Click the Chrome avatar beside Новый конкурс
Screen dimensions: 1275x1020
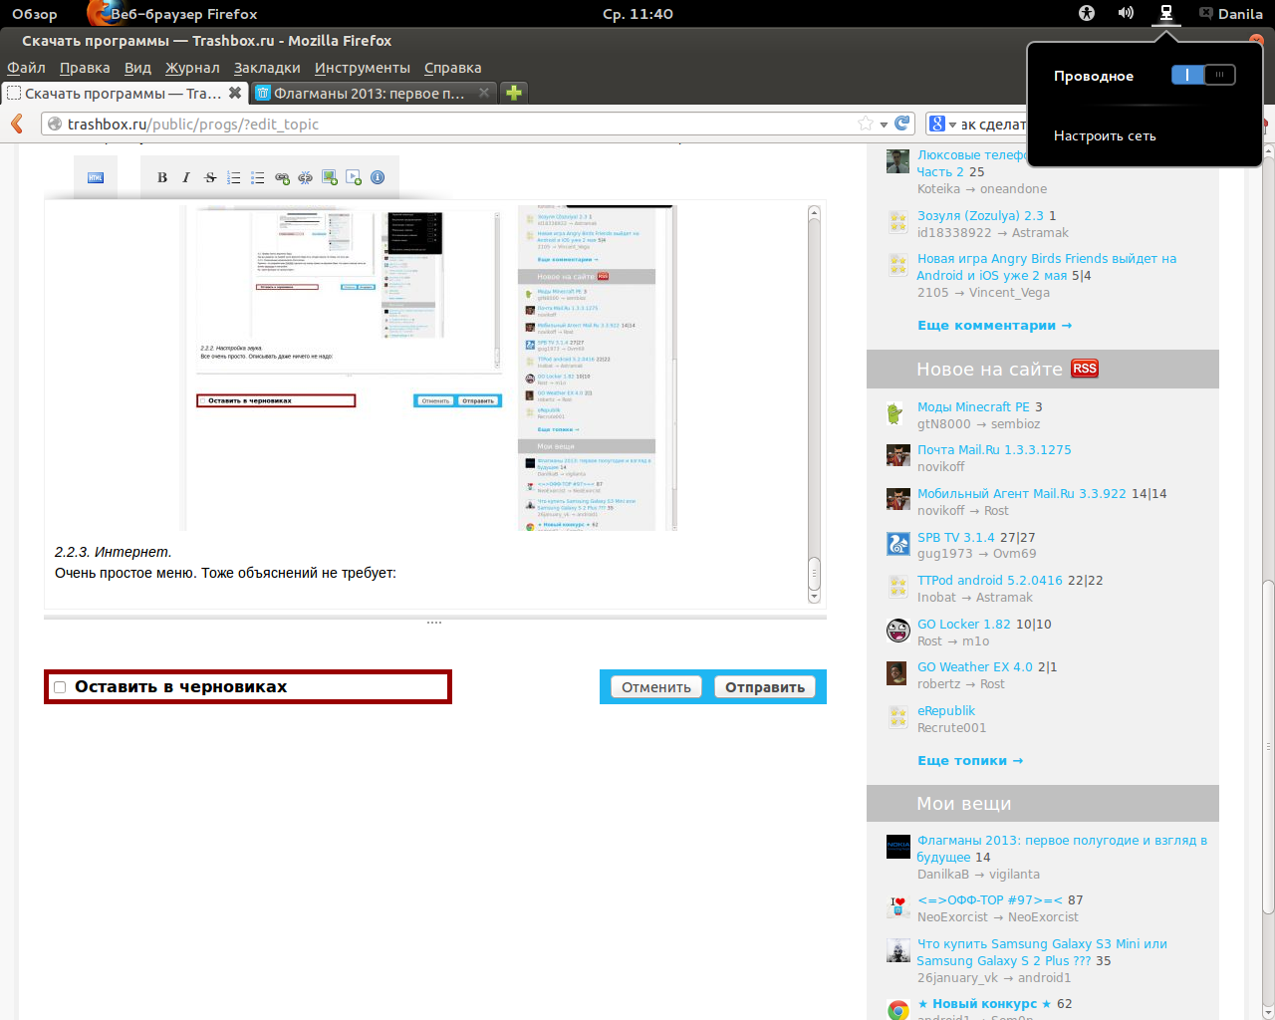(898, 1010)
